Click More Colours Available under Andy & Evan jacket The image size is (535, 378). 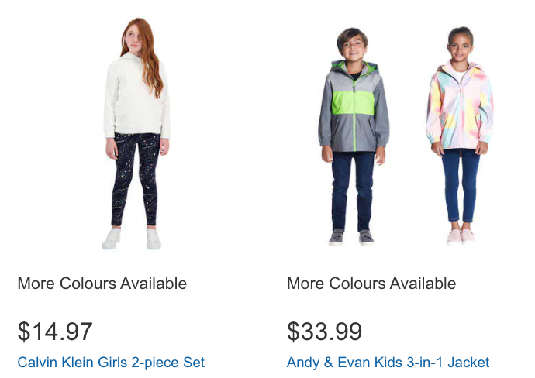coord(371,283)
